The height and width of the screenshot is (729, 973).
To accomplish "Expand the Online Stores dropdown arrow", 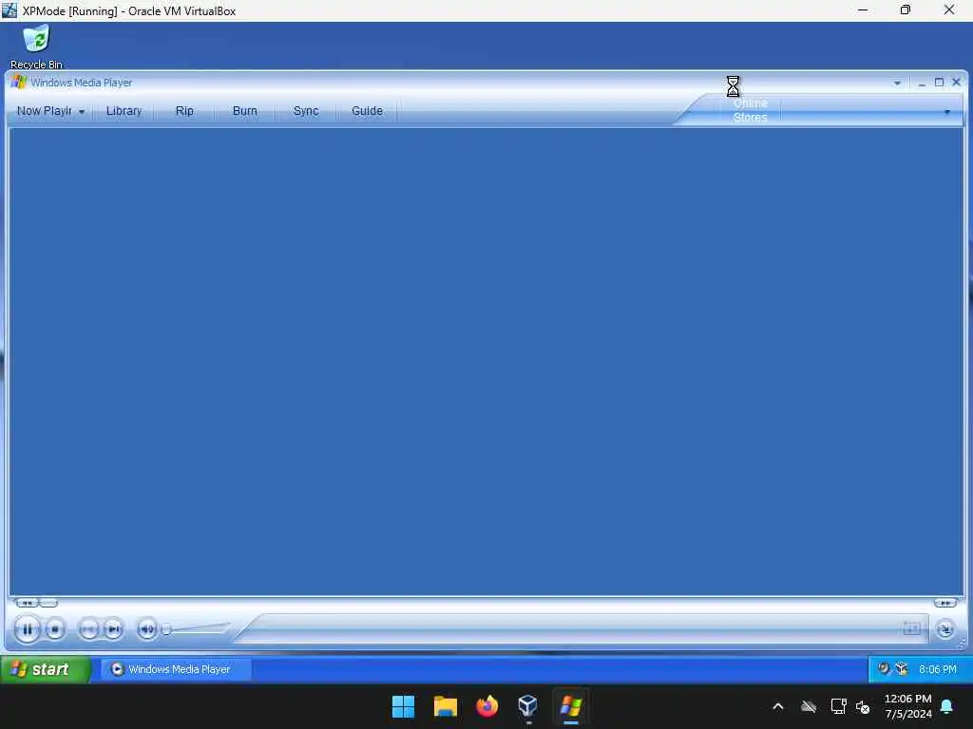I will pyautogui.click(x=947, y=112).
